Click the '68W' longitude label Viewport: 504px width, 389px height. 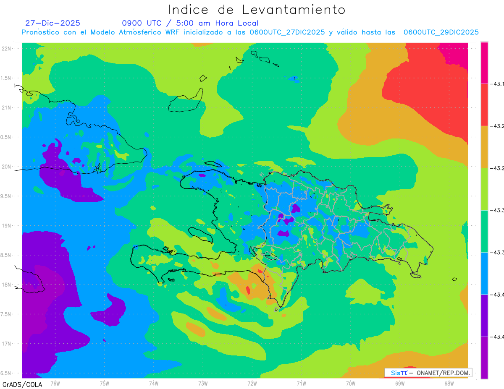[x=449, y=384]
